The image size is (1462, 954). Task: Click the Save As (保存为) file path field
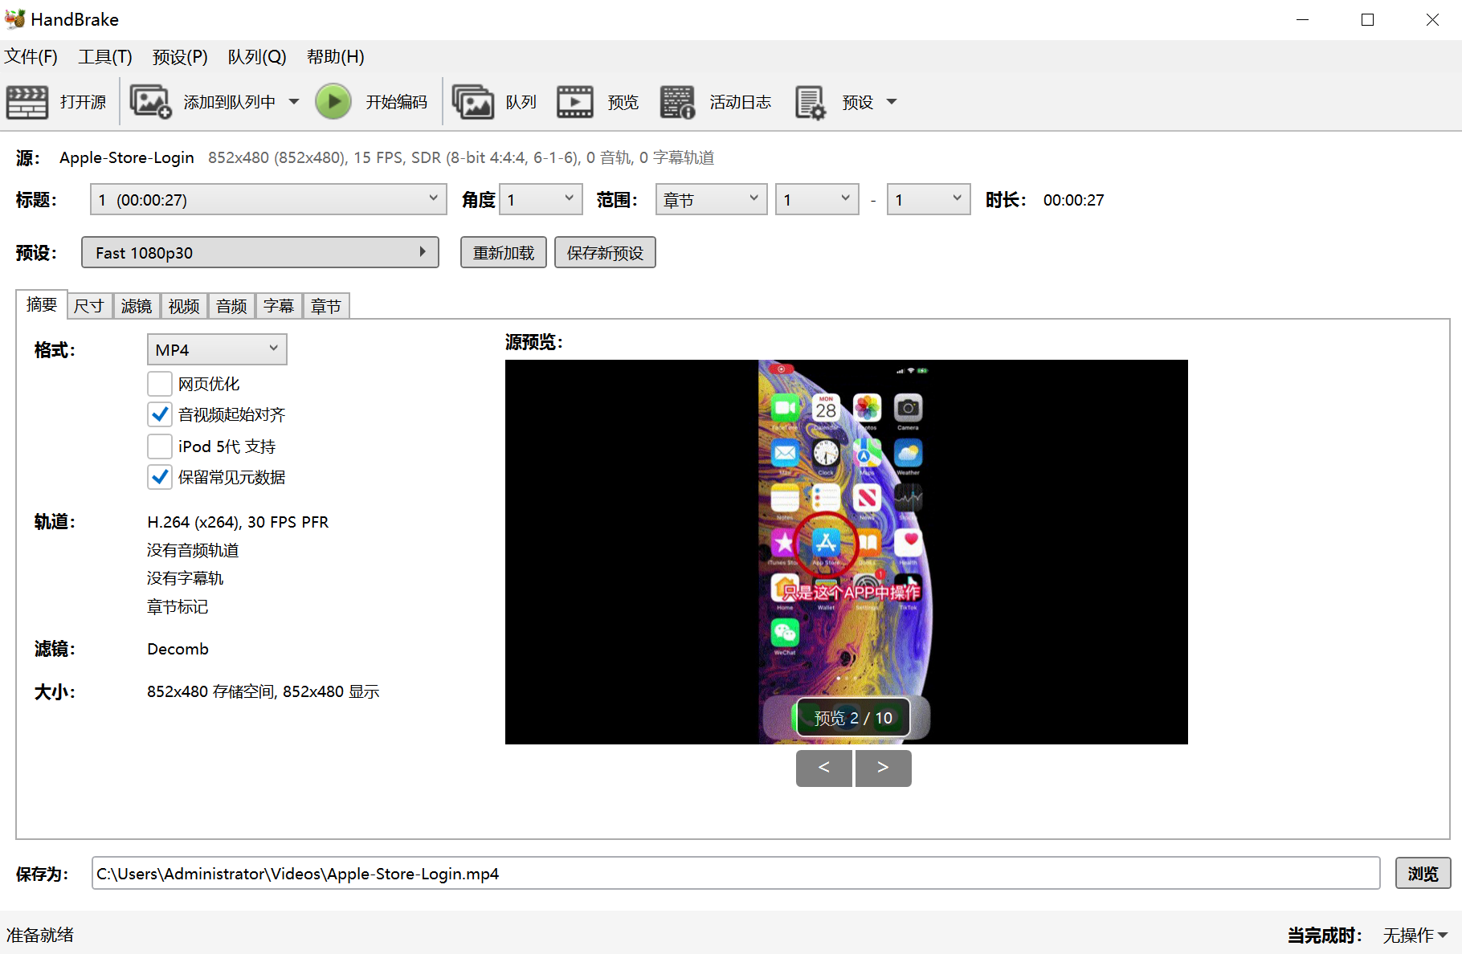coord(735,874)
